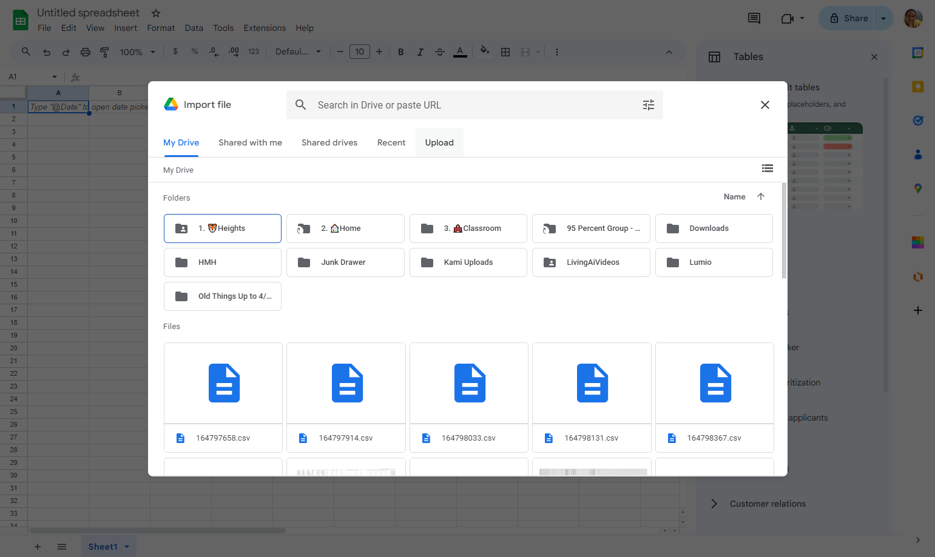Select the 164798033.csv file thumbnail
The image size is (935, 557).
[469, 383]
